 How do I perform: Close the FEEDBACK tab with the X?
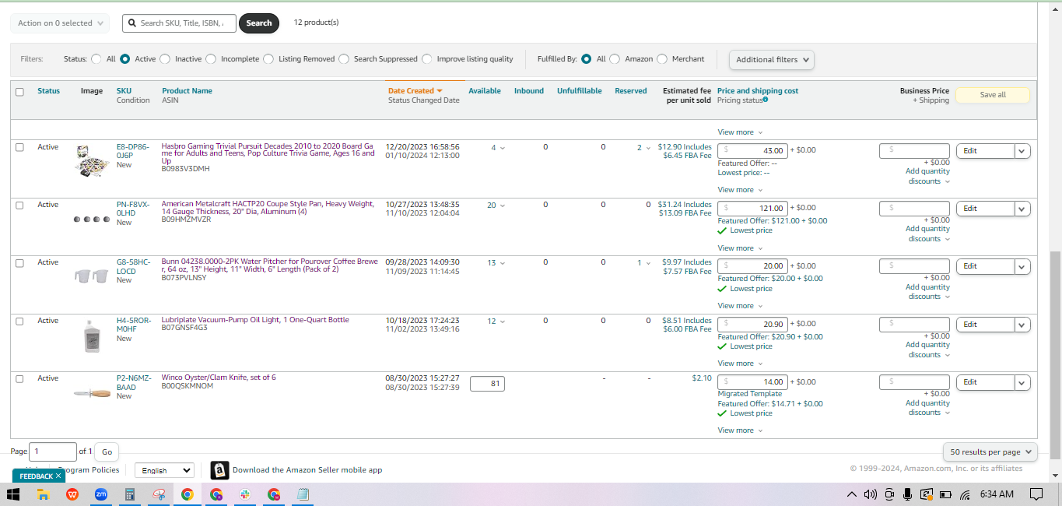[58, 476]
